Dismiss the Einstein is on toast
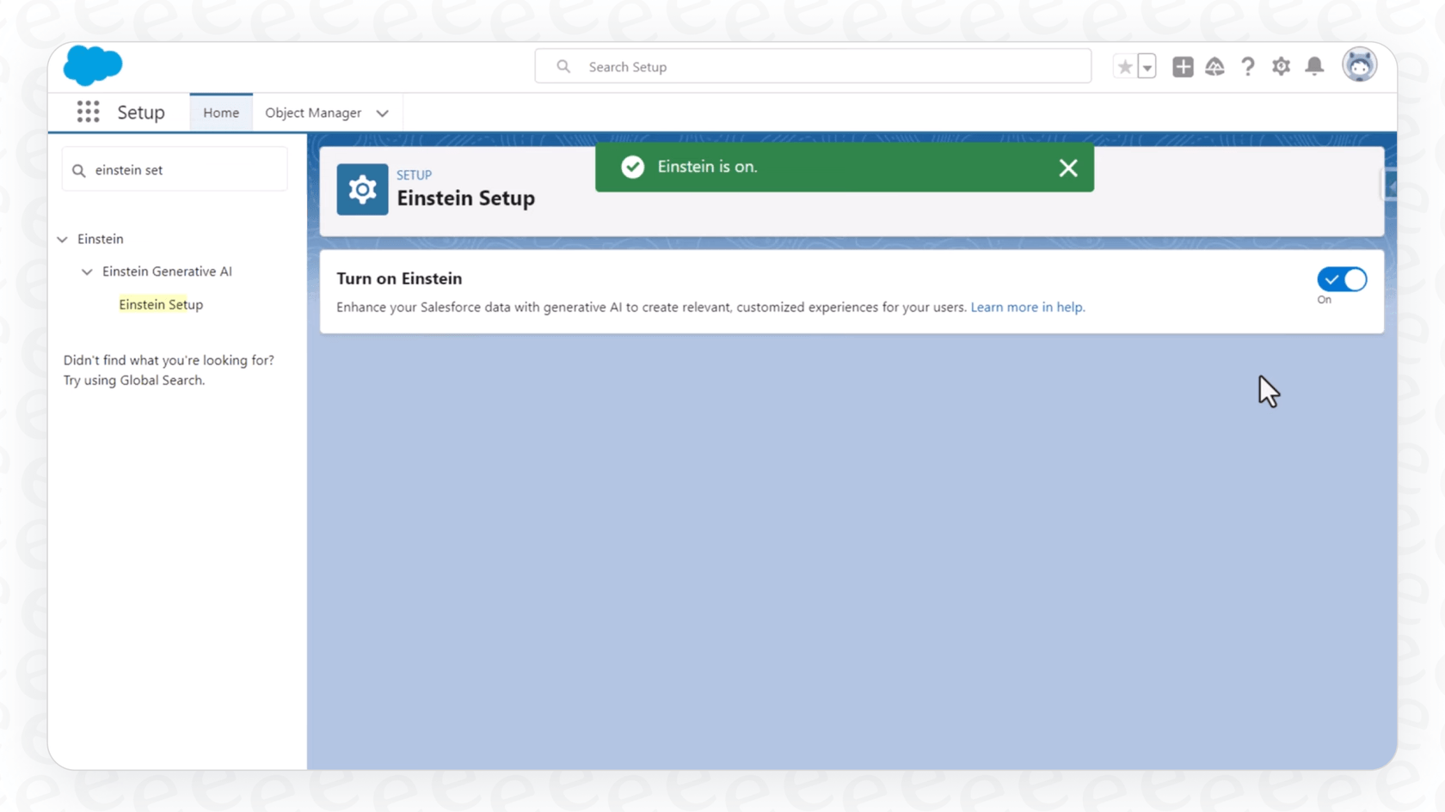The height and width of the screenshot is (812, 1445). [1067, 168]
